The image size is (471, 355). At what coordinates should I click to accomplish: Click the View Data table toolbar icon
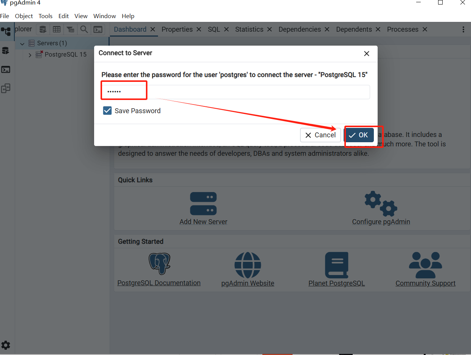57,29
